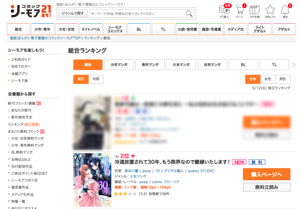
Task: Select the TL top navigation tab
Action: pos(163,29)
